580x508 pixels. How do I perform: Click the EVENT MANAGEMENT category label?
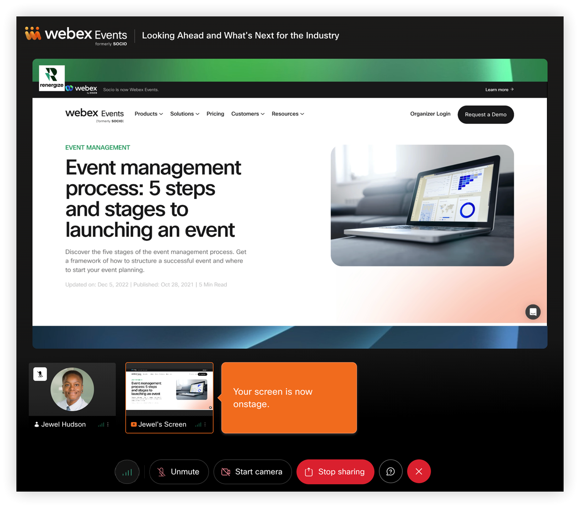click(98, 148)
